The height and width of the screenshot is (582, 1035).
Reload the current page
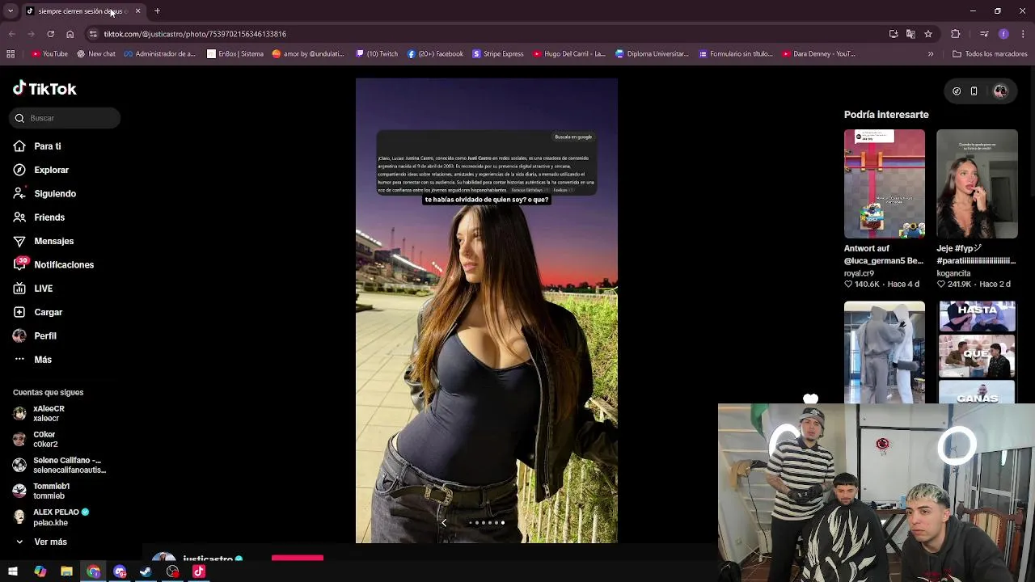[x=50, y=34]
